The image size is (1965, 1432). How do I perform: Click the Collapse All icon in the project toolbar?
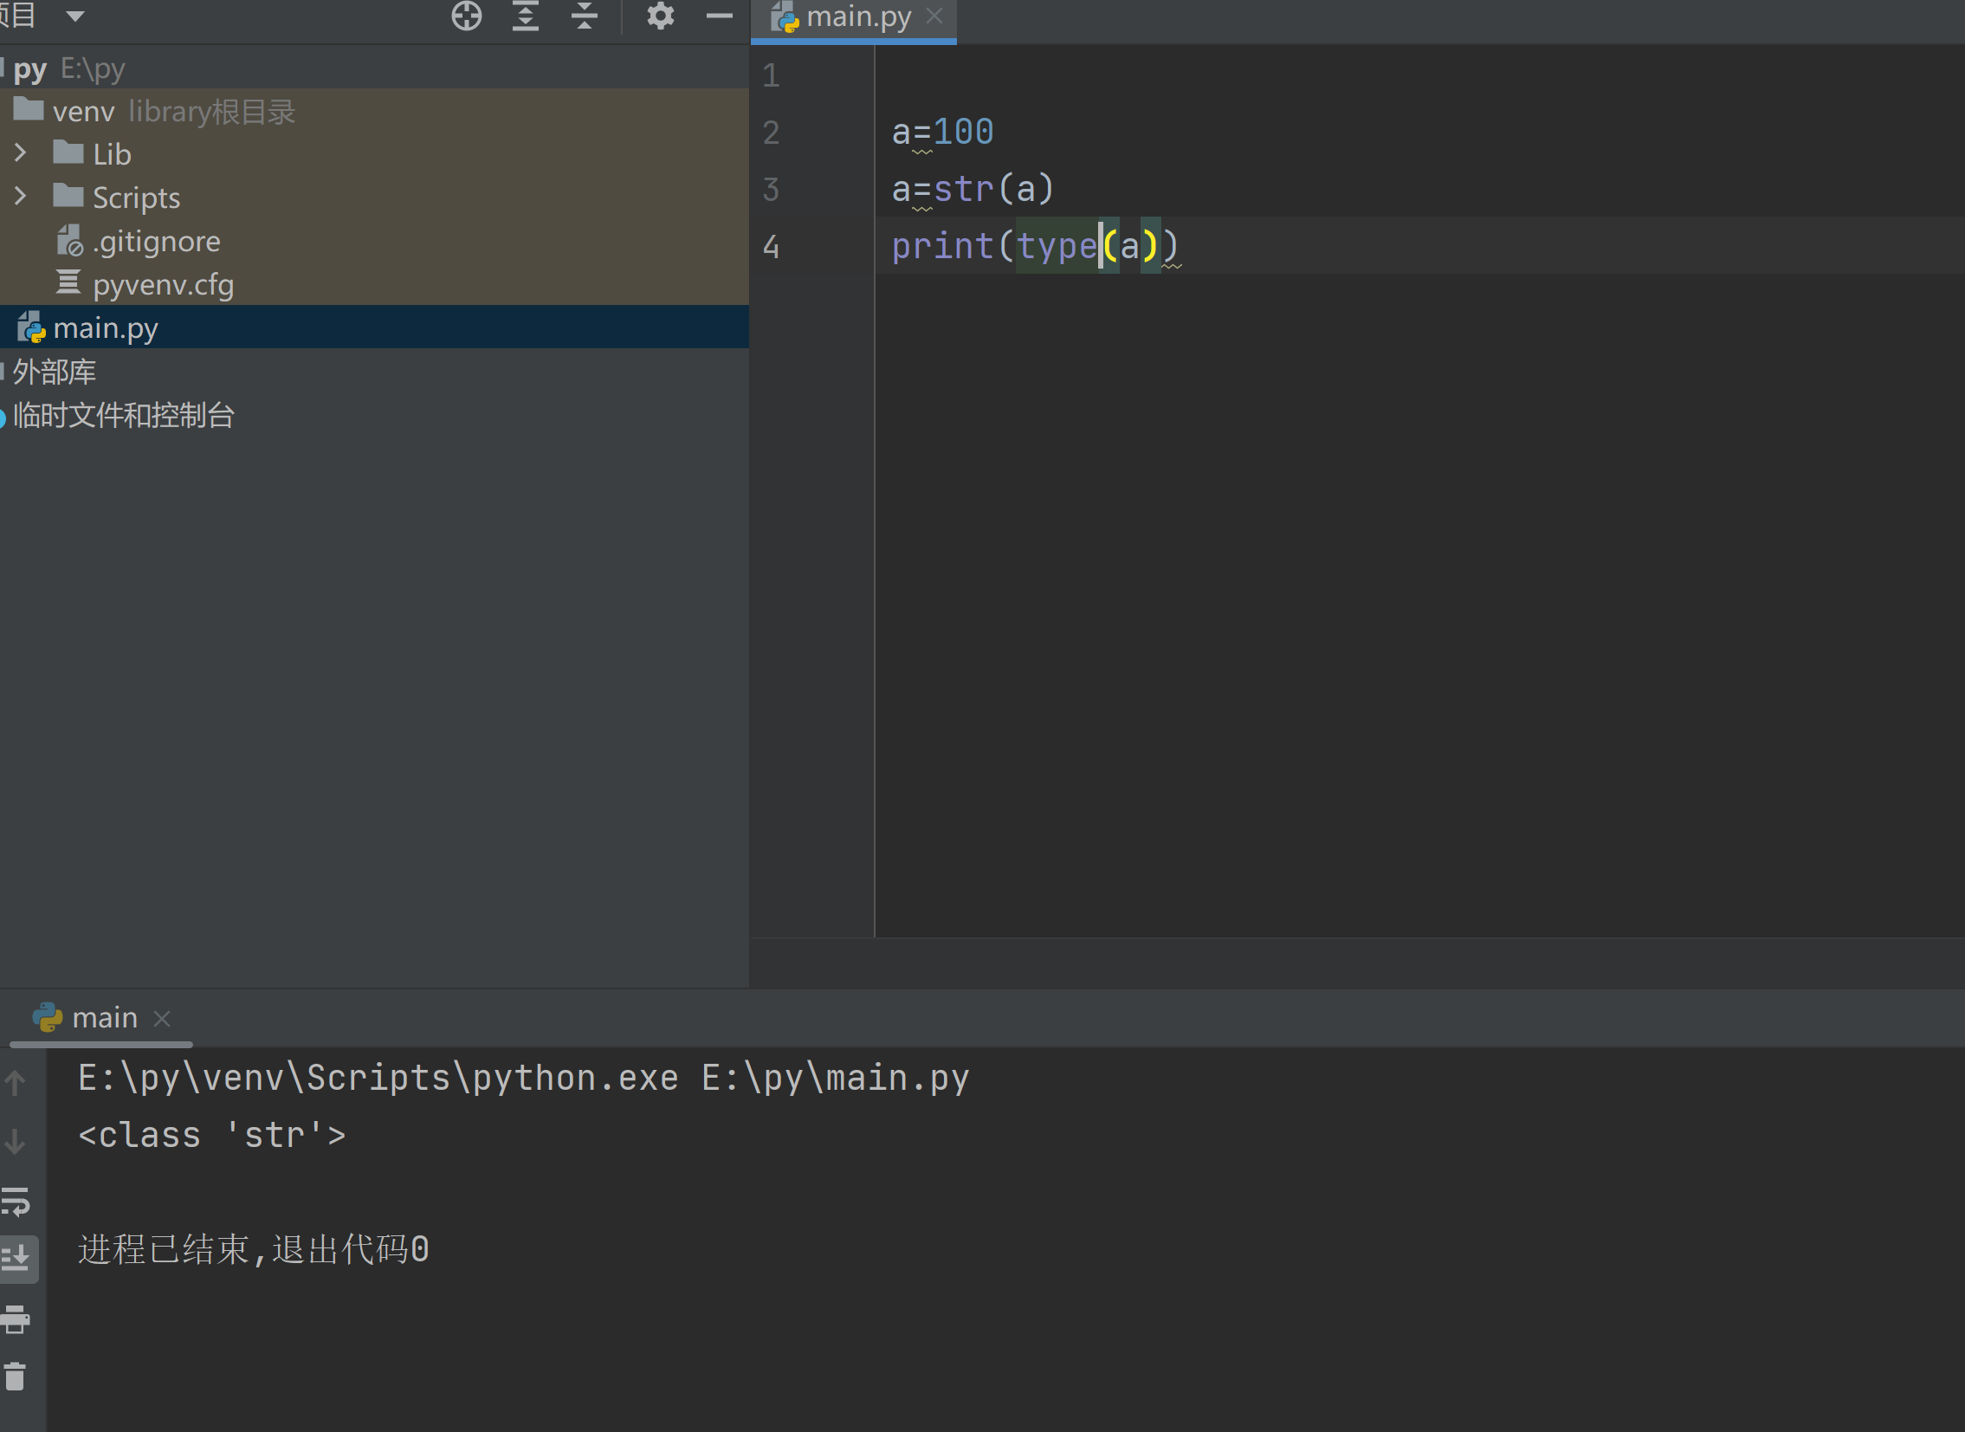[x=585, y=16]
